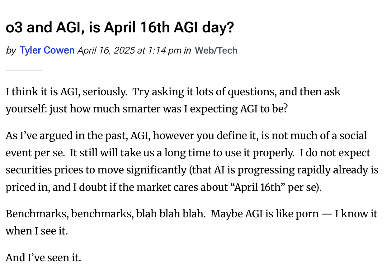Image resolution: width=386 pixels, height=274 pixels.
Task: Click the word "by" before the author name
Action: point(11,50)
